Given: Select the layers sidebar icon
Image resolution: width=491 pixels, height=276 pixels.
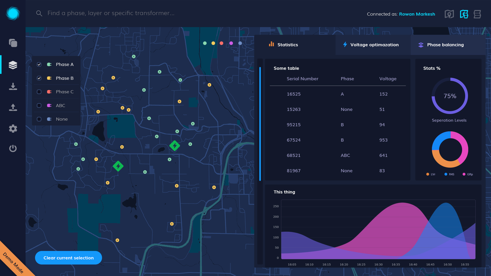Looking at the screenshot, I should [x=13, y=65].
